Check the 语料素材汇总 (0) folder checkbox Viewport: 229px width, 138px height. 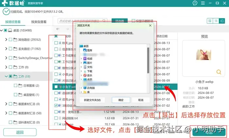(10, 122)
